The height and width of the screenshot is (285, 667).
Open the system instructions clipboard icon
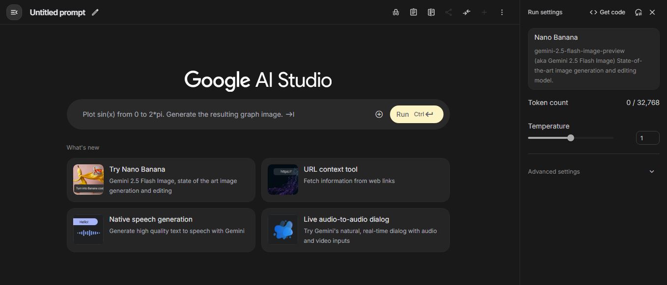(x=414, y=12)
